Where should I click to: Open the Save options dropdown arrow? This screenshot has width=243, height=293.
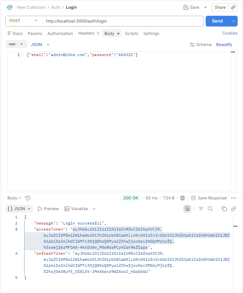pos(205,7)
